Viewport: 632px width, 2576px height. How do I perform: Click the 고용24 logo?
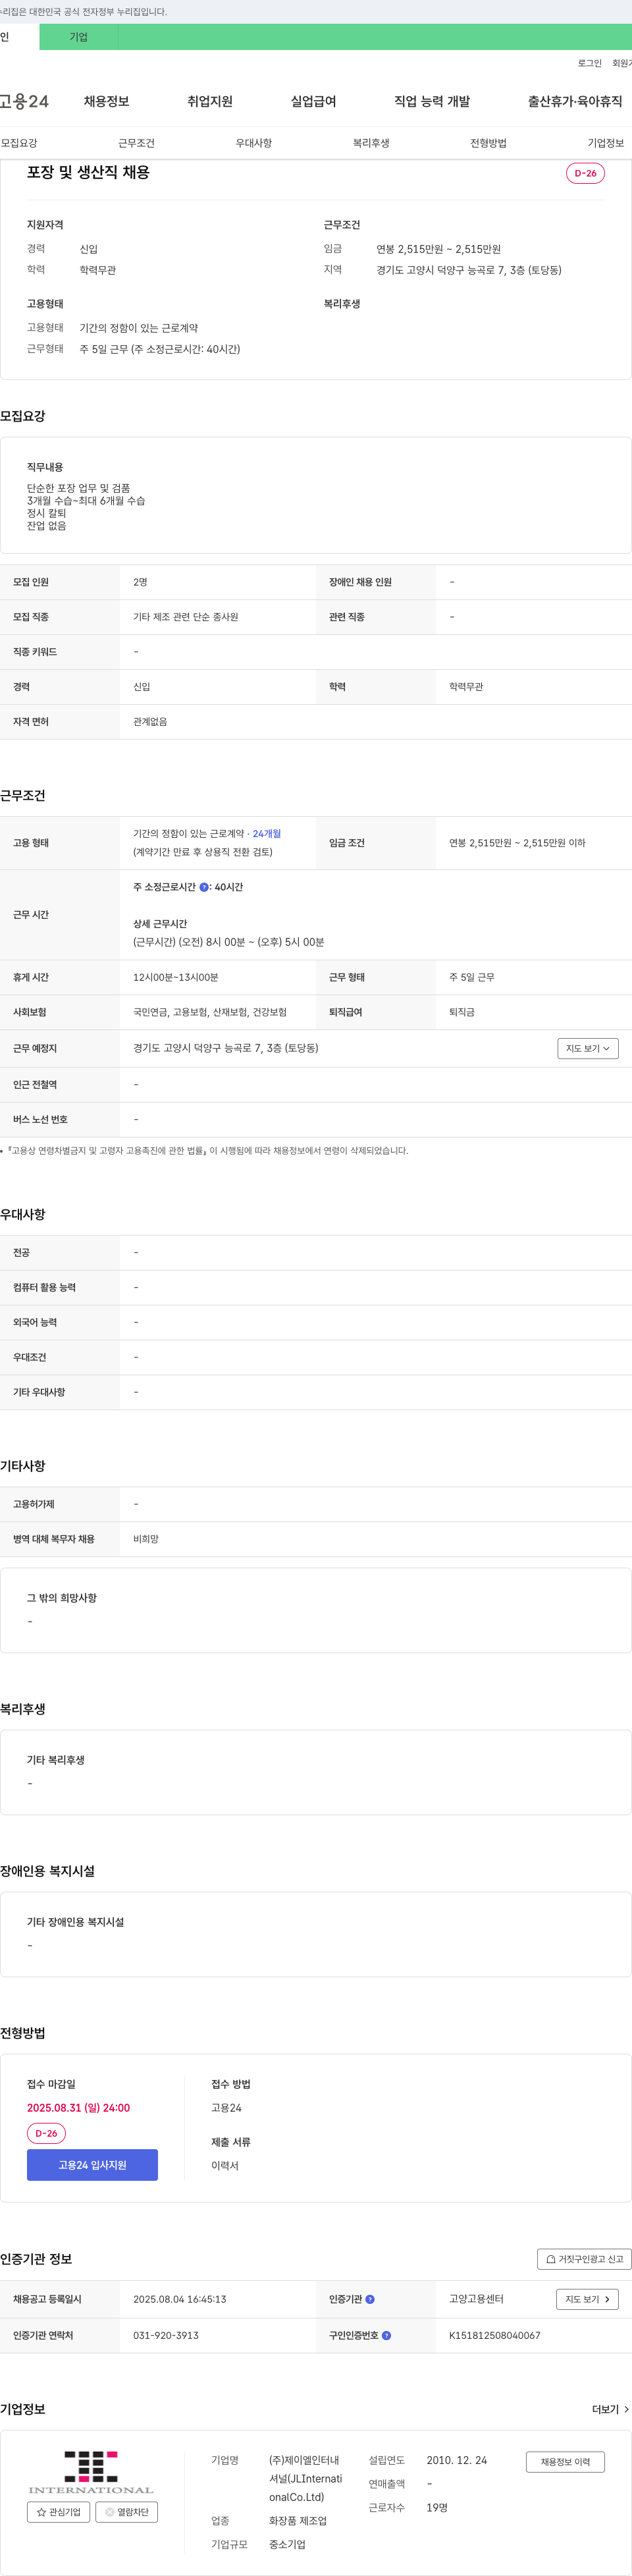click(x=24, y=101)
